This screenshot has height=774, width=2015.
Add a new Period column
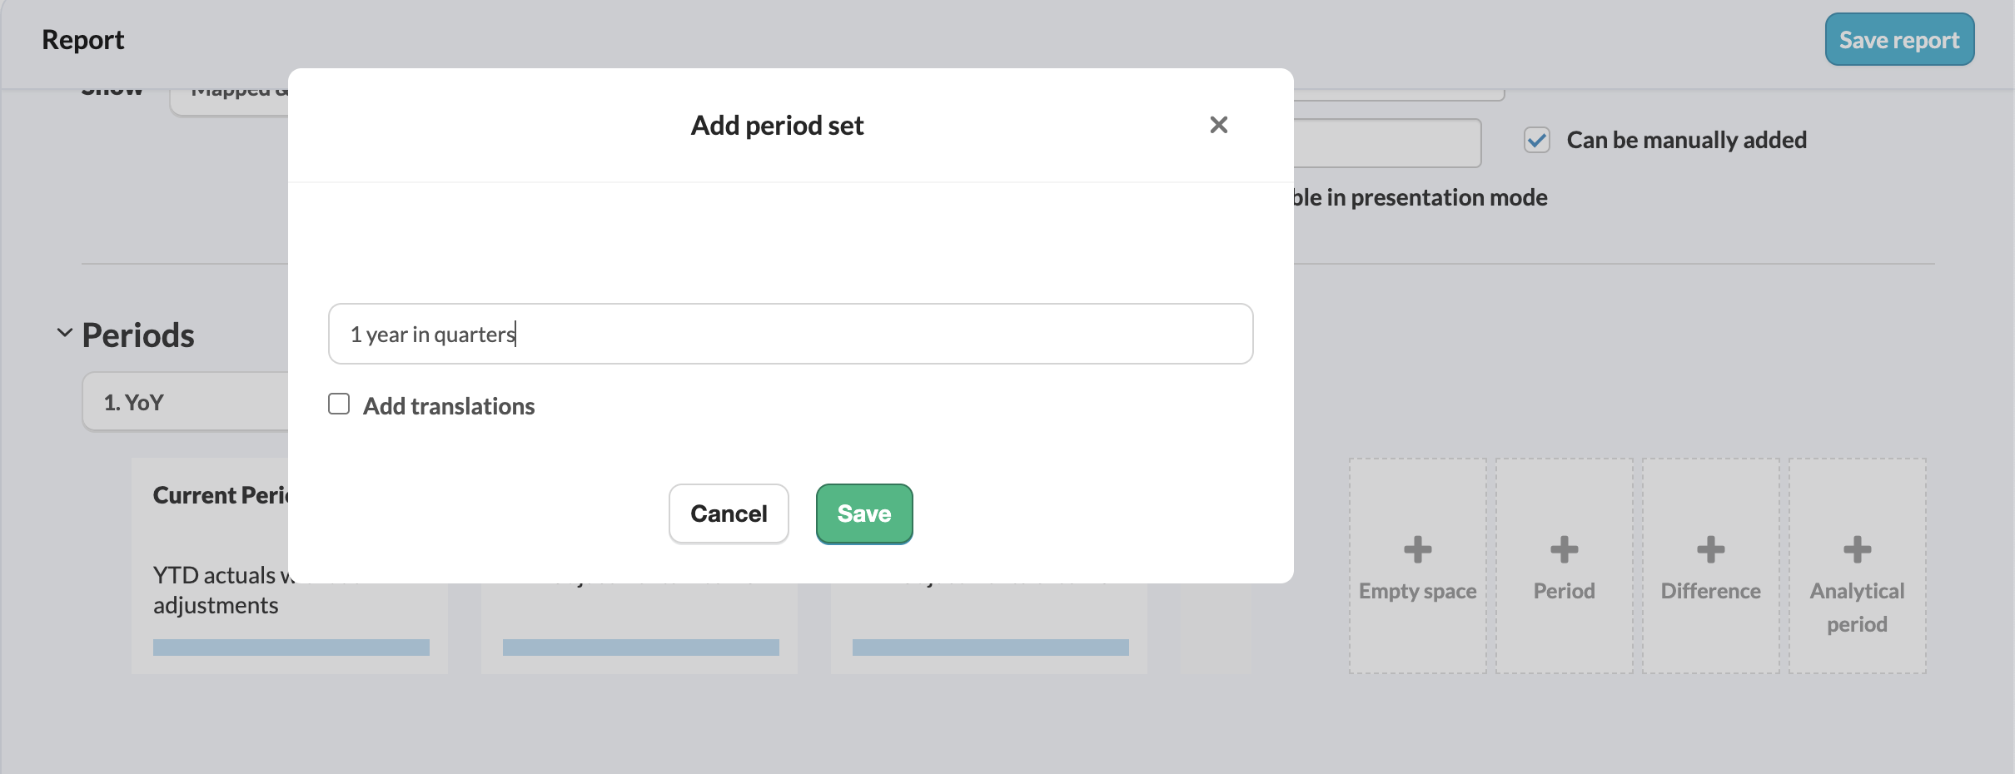point(1564,566)
